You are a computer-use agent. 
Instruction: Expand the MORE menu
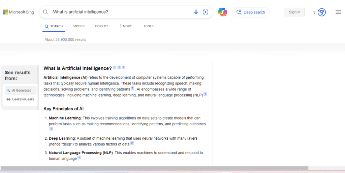pos(126,26)
